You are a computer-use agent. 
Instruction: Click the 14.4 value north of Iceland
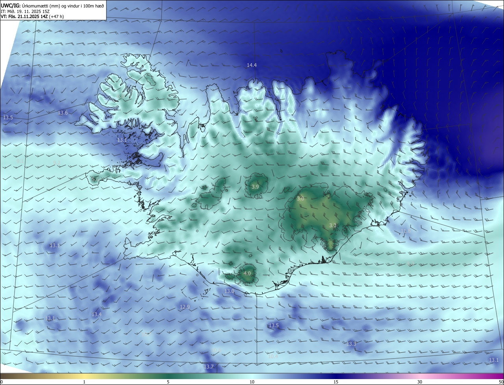252,65
